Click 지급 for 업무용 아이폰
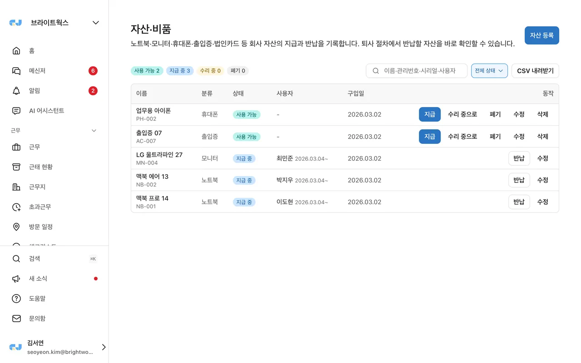 [x=430, y=114]
